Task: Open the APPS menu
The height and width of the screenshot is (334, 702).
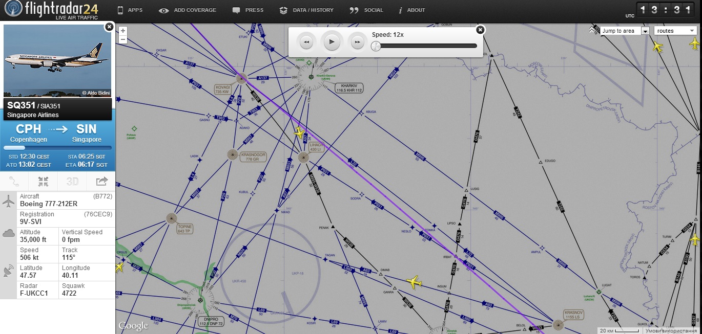Action: pyautogui.click(x=130, y=10)
